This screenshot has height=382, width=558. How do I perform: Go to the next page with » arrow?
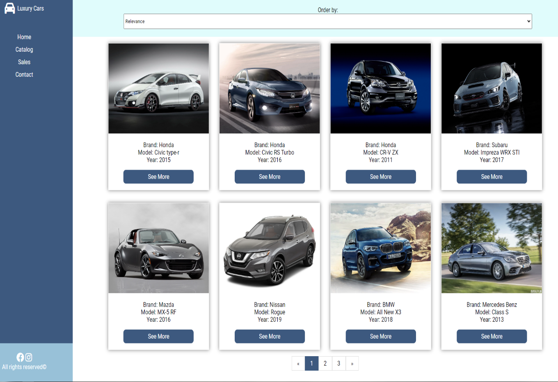(352, 364)
